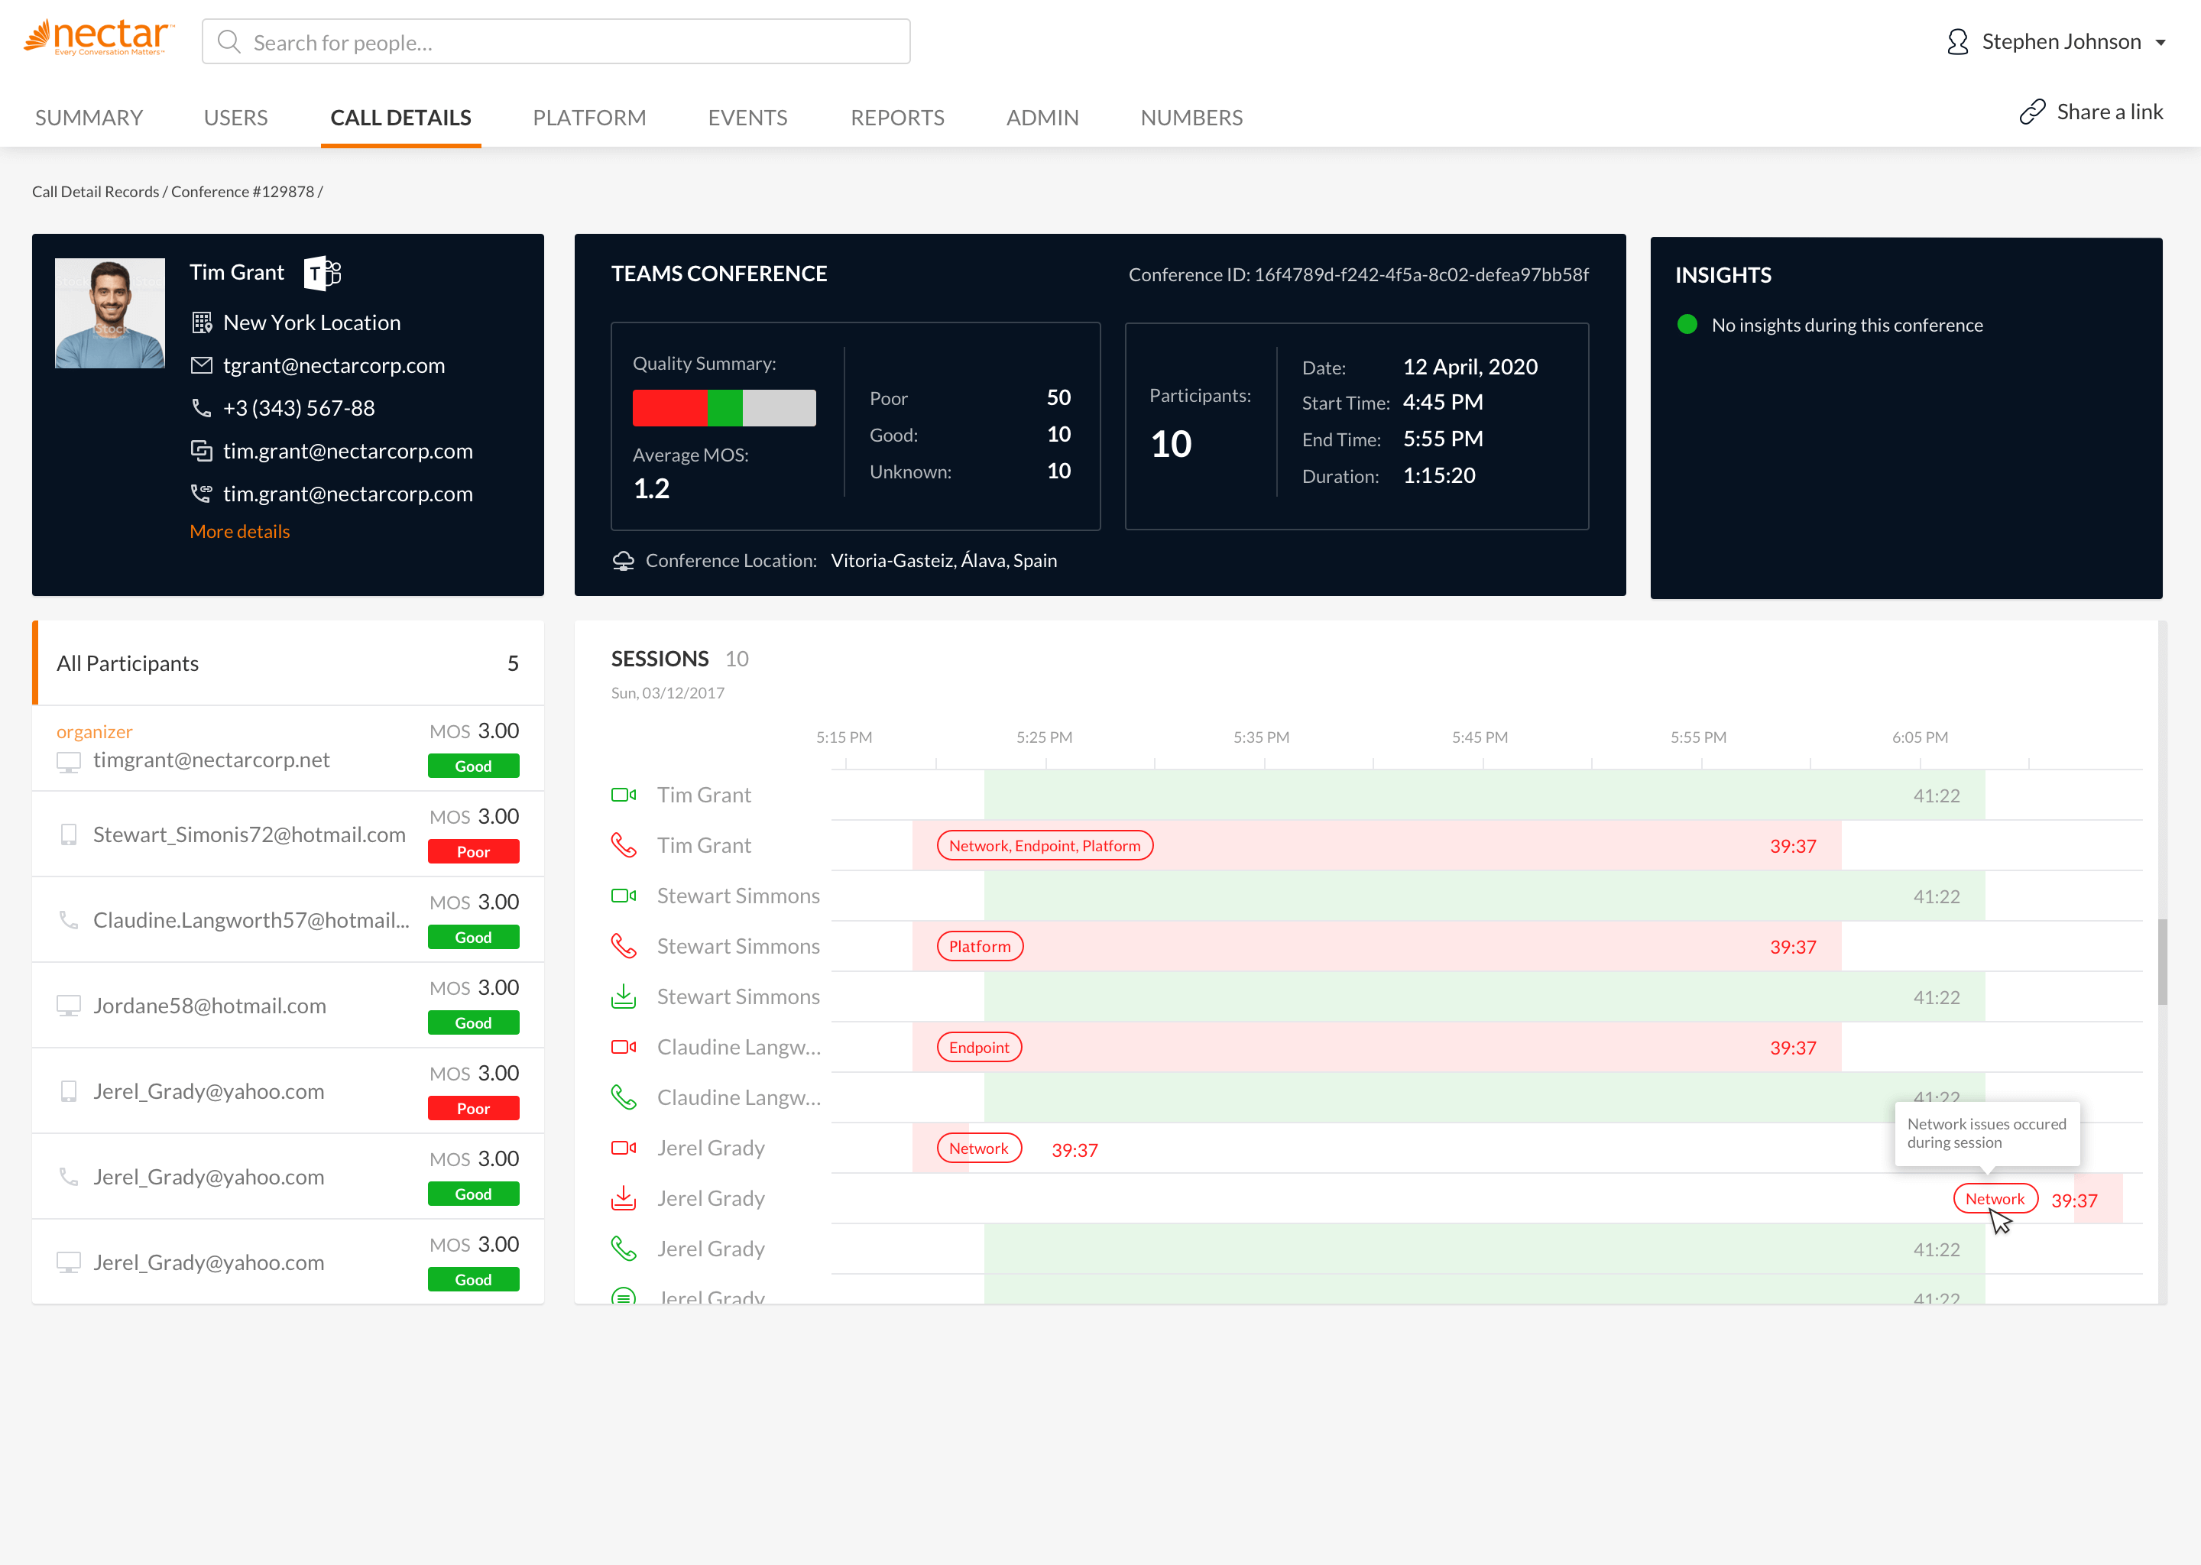2201x1565 pixels.
Task: Click the green video camera icon for Tim Grant session
Action: pos(624,795)
